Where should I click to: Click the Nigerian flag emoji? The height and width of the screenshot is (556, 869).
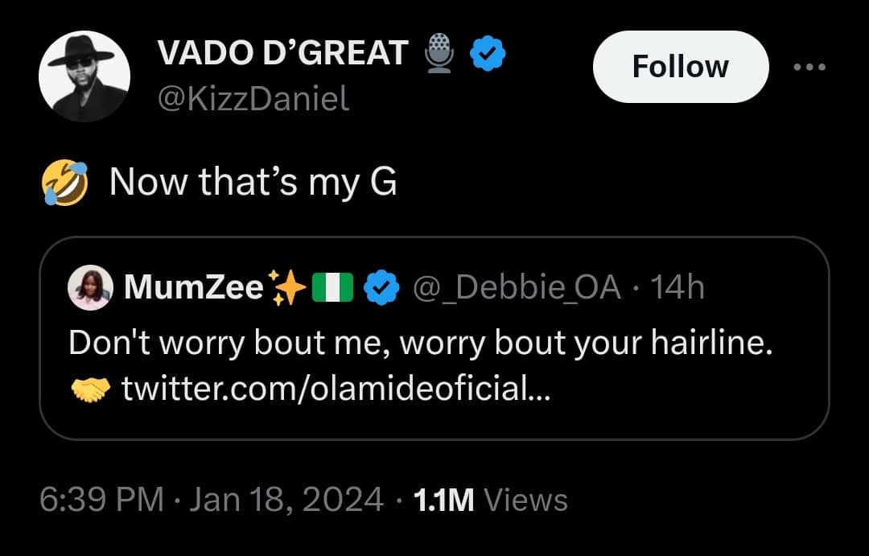click(x=332, y=287)
